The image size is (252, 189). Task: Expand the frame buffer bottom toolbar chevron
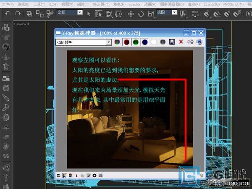pos(202,175)
